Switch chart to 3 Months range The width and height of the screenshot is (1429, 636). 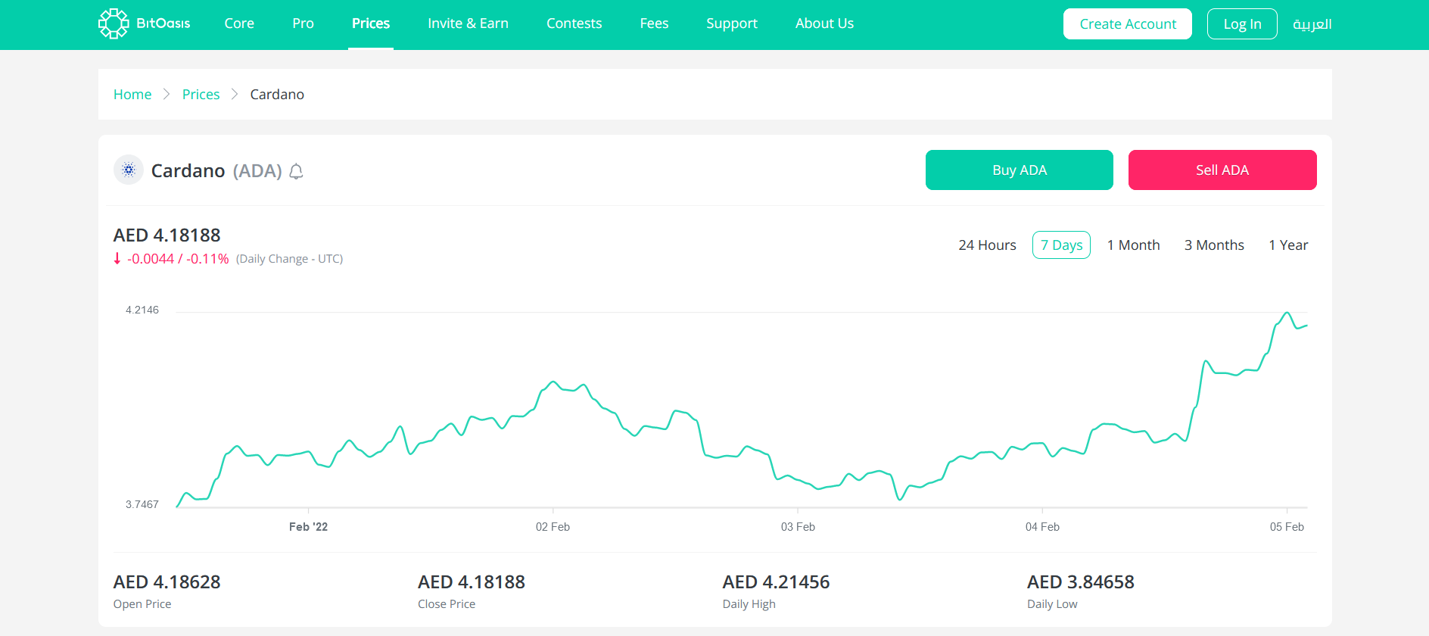(x=1214, y=245)
